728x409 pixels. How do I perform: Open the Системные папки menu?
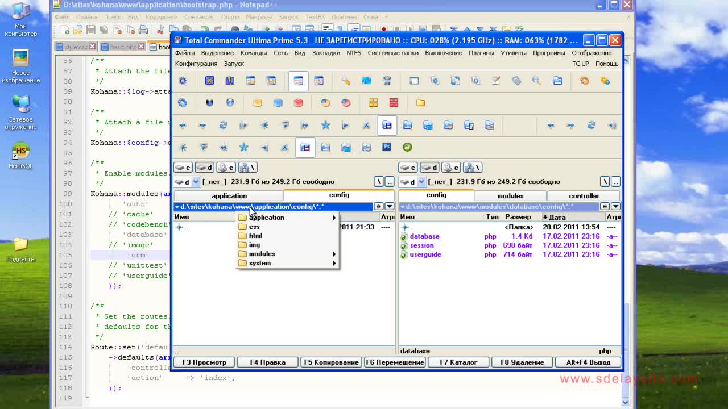(393, 53)
